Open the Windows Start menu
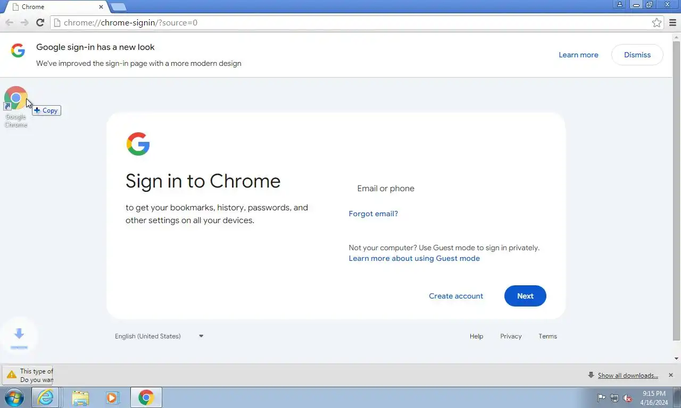This screenshot has width=681, height=408. [14, 397]
